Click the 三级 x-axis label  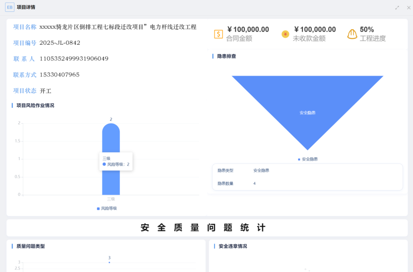pos(111,199)
